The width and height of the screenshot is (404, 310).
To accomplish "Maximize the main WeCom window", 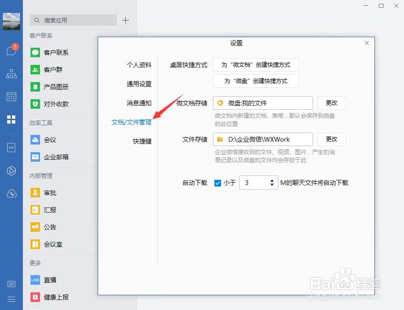I will coord(381,6).
